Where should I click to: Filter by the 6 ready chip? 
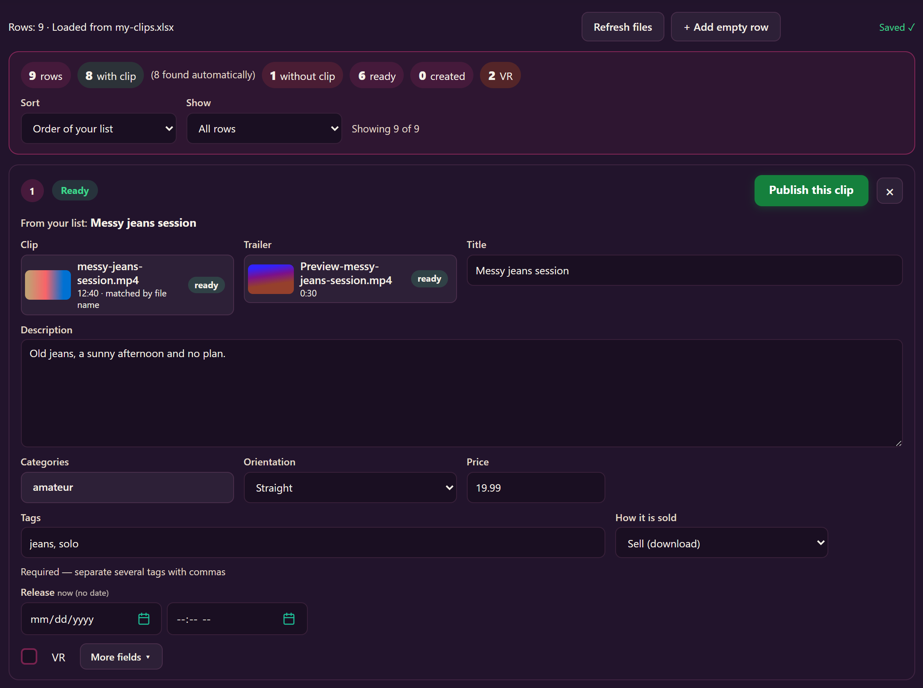(x=377, y=76)
